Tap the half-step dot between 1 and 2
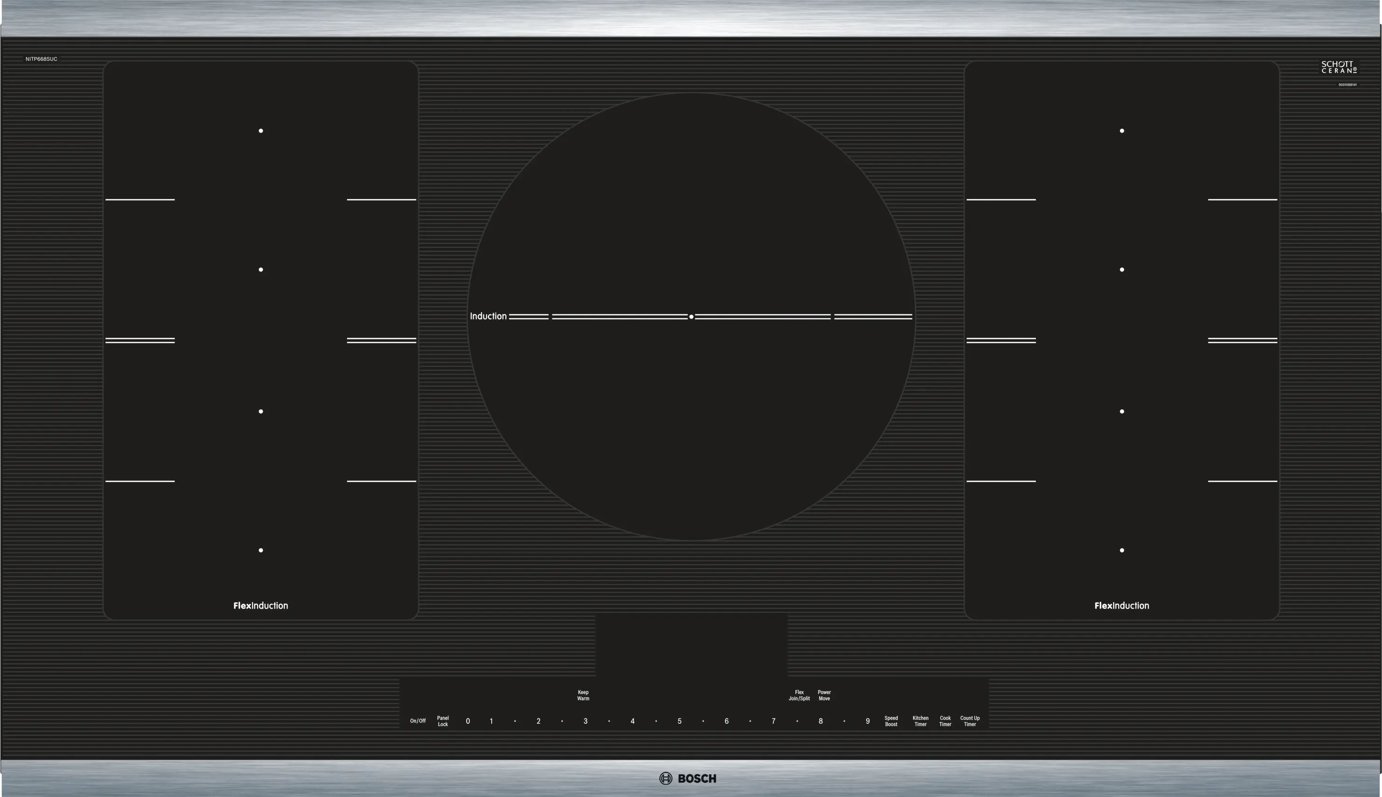This screenshot has height=797, width=1382. tap(515, 721)
